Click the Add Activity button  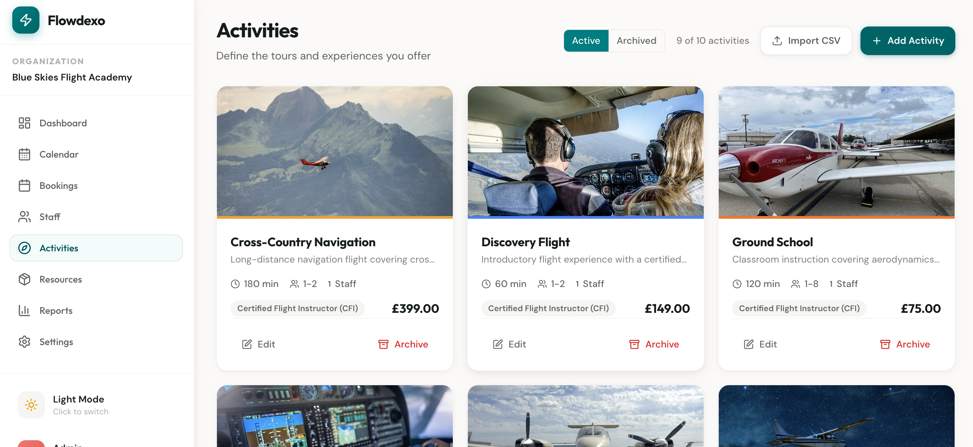pos(907,41)
